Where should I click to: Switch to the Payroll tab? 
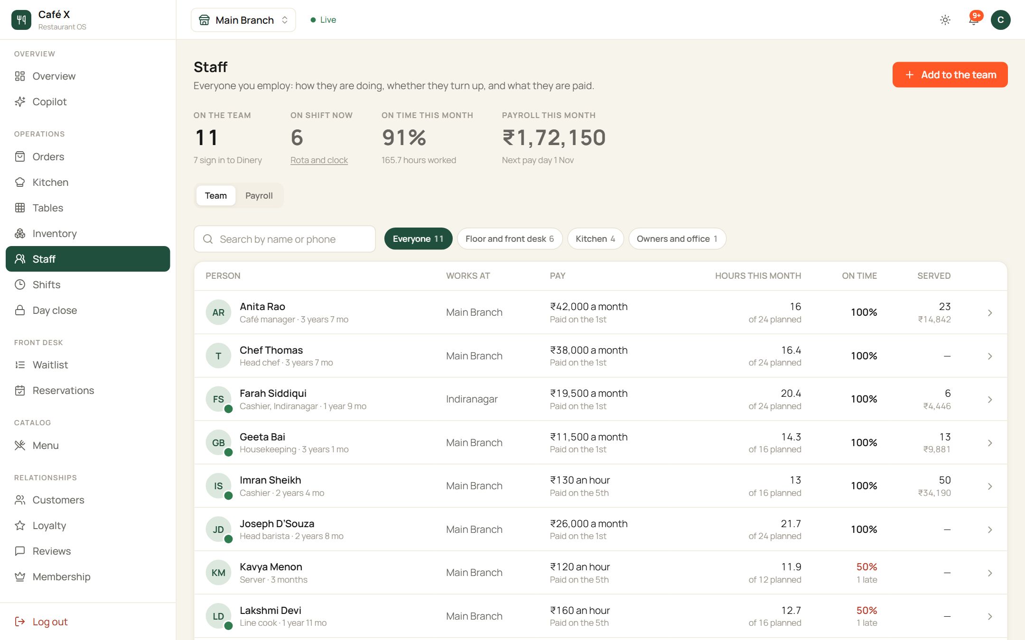click(259, 196)
